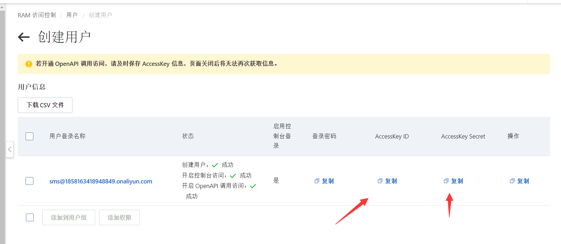
Task: Click the 用户登录名称 column header
Action: (x=67, y=136)
